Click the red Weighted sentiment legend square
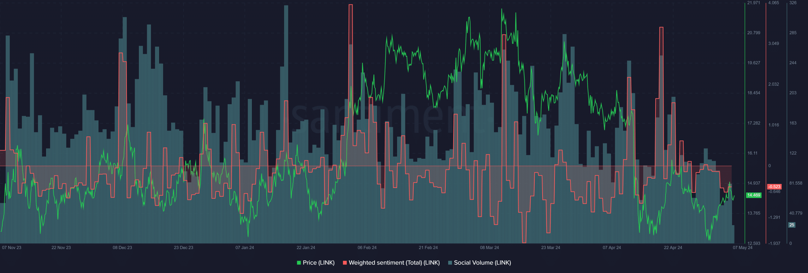Image resolution: width=808 pixels, height=273 pixels. (345, 263)
